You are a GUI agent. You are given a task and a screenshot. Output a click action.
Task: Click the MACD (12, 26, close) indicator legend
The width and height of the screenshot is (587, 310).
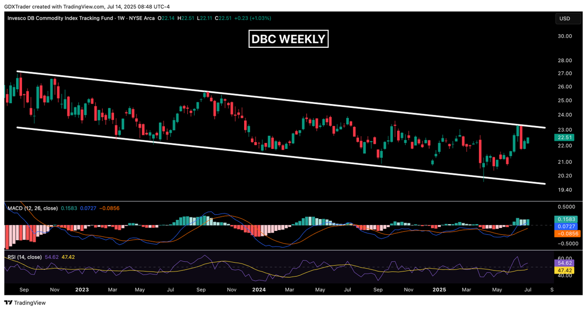(x=32, y=208)
